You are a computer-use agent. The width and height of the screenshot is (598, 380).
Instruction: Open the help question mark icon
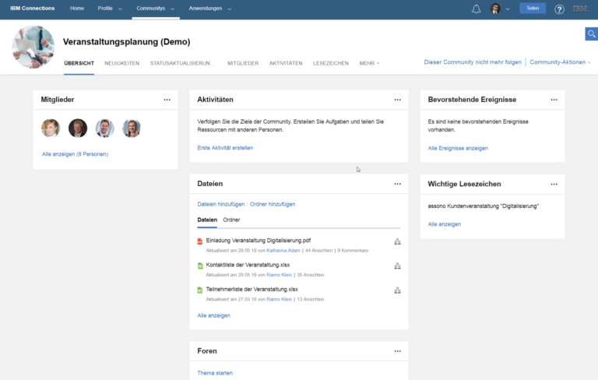559,9
